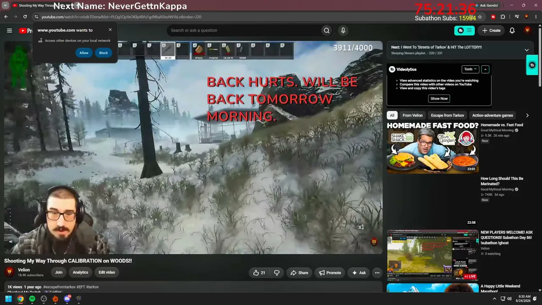Open the Extensions puzzle menu
Screen dimensions: 542x305
click(503, 17)
